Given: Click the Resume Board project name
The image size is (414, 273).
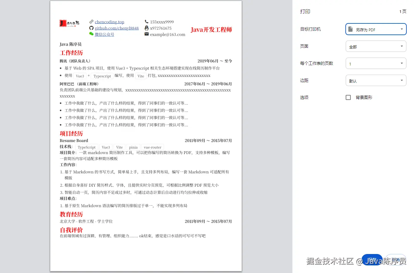Looking at the screenshot, I should pos(74,140).
